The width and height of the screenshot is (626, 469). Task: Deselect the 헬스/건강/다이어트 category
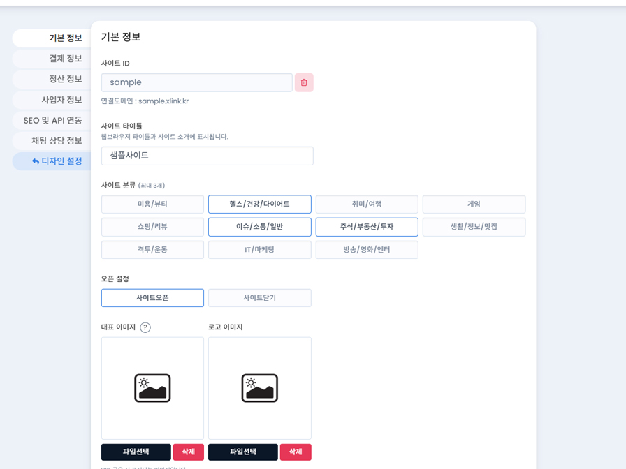tap(260, 204)
